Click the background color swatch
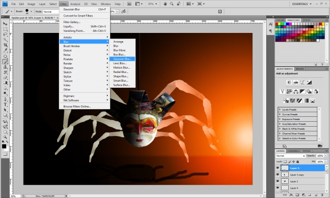The width and height of the screenshot is (330, 198). (x=7, y=149)
